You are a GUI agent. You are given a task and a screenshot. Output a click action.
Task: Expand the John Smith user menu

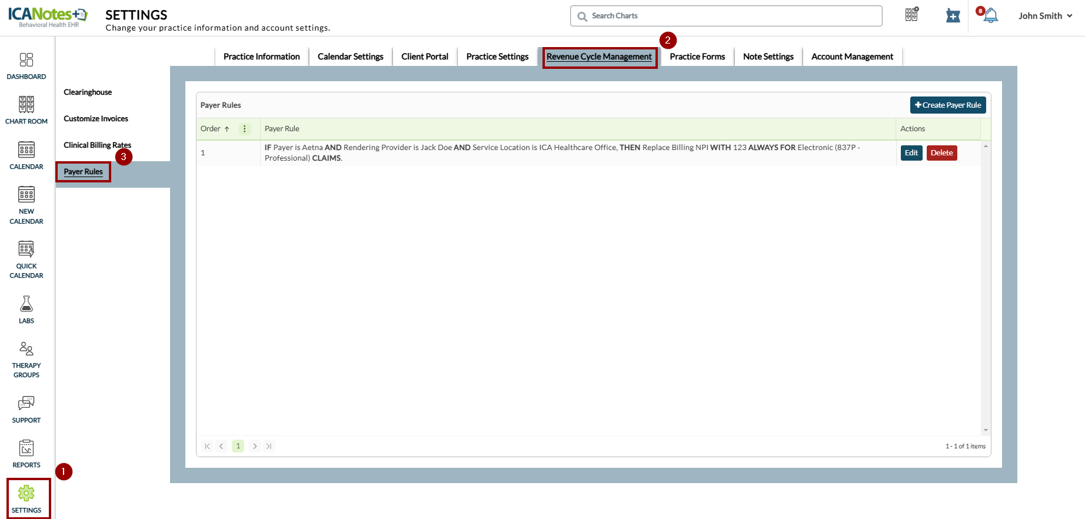pos(1046,16)
